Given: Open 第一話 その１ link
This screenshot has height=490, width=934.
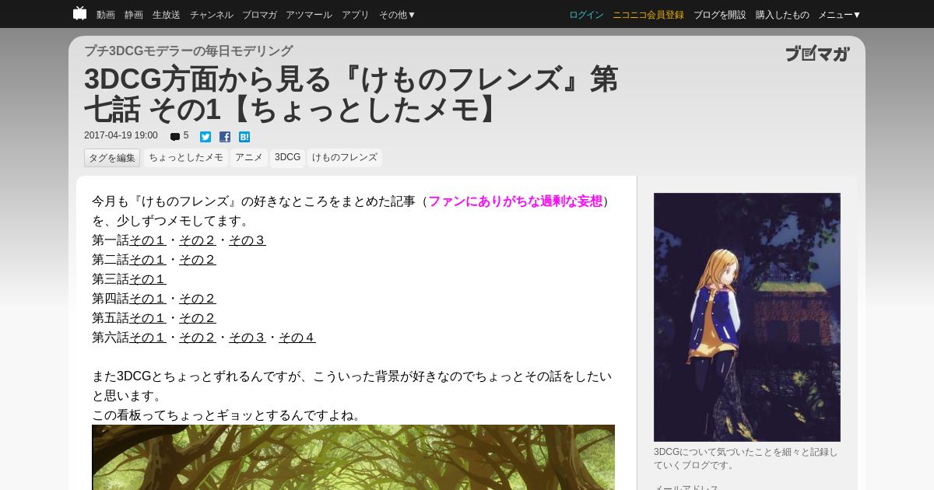Looking at the screenshot, I should 148,240.
